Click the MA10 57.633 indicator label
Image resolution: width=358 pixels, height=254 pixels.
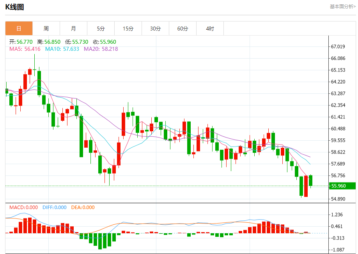pyautogui.click(x=62, y=49)
